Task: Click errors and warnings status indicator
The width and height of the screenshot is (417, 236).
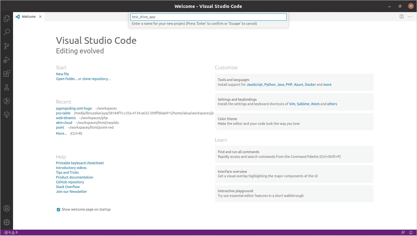Action: (11, 233)
